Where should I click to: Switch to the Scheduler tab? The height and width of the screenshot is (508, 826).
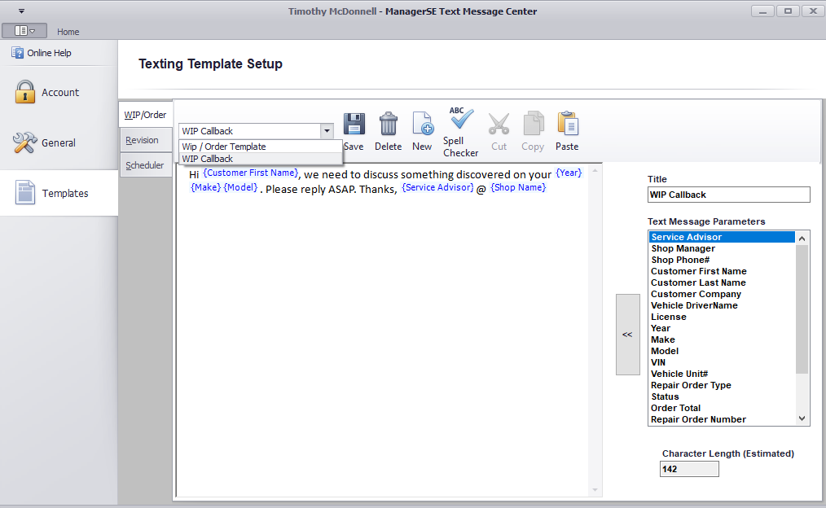(144, 165)
